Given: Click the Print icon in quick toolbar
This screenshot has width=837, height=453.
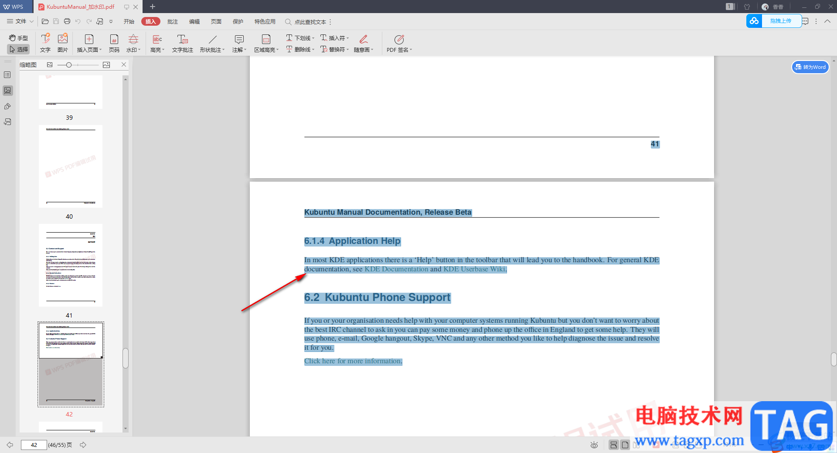Looking at the screenshot, I should pos(67,21).
